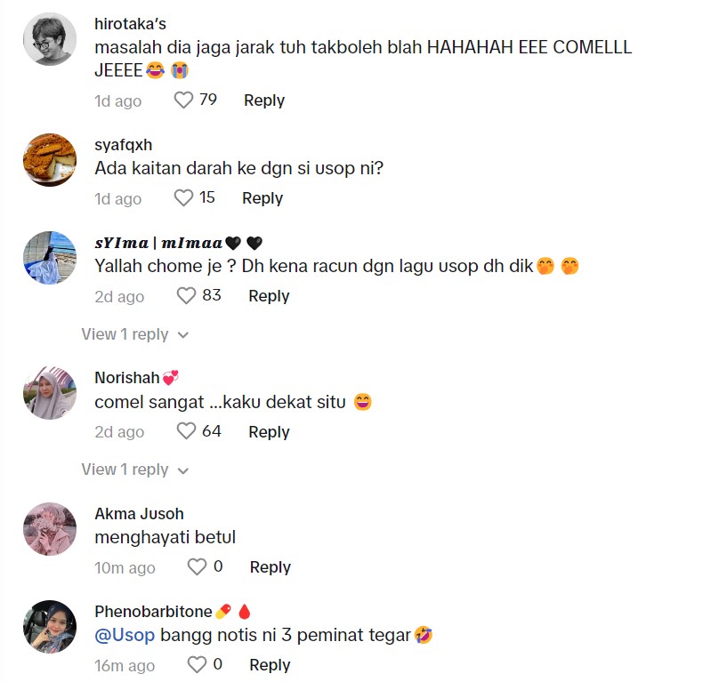Open Phenobarbitone's profile avatar
This screenshot has height=682, width=727.
(50, 626)
